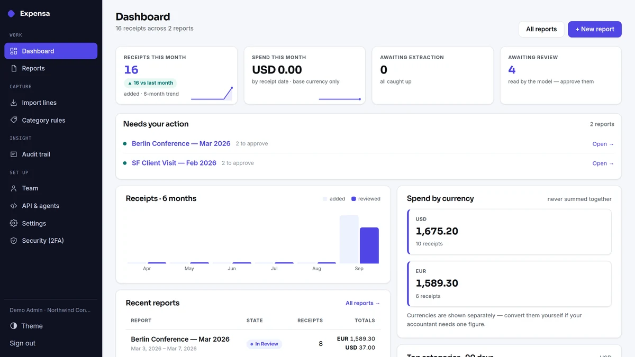635x357 pixels.
Task: Click the Receipts this month card
Action: (x=176, y=75)
